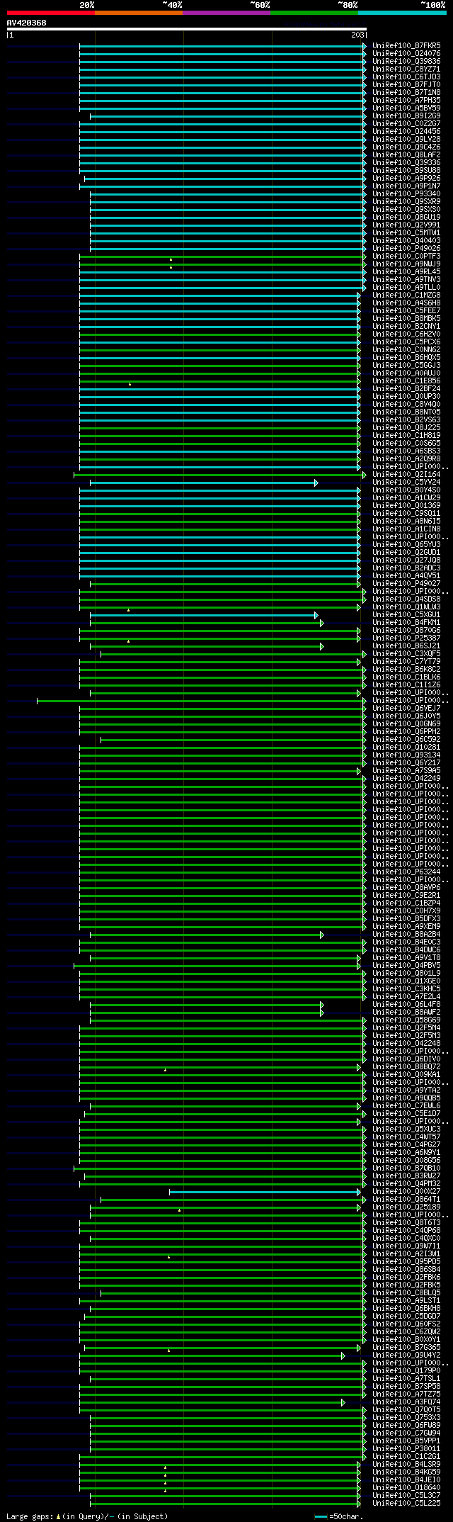Select hit label UniRef100_O42248
453x1522 pixels.
pyautogui.click(x=406, y=1044)
